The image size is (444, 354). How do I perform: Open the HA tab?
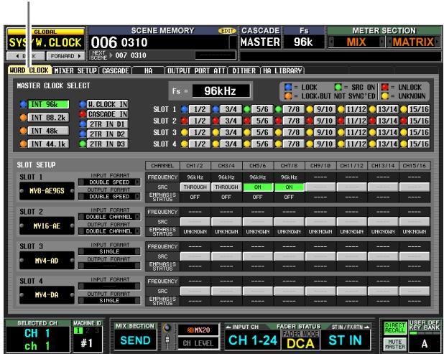[148, 70]
